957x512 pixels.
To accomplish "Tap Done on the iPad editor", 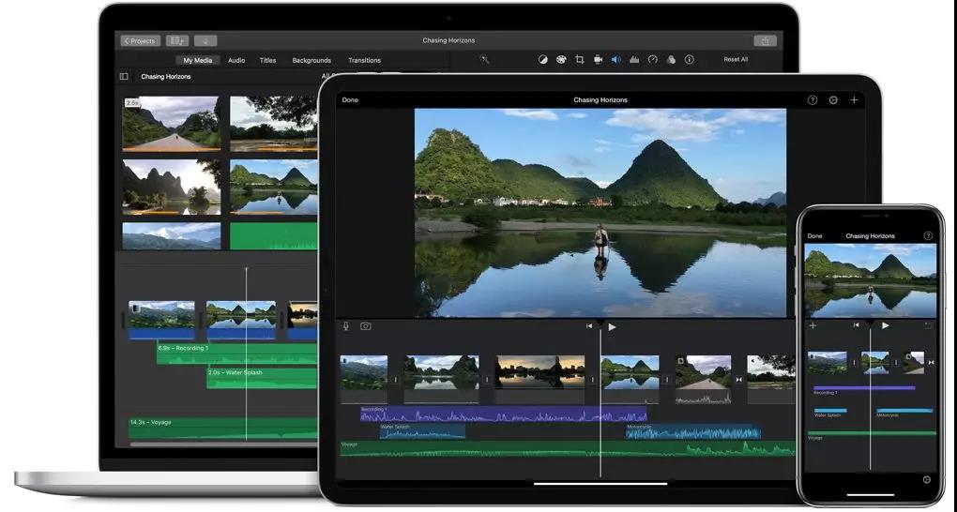I will [350, 100].
